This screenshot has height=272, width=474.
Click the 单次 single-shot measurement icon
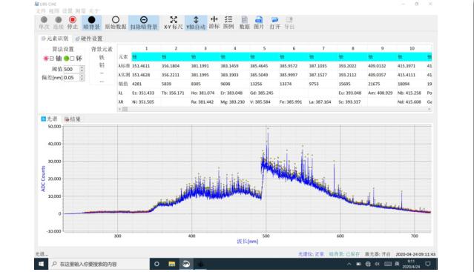click(44, 20)
